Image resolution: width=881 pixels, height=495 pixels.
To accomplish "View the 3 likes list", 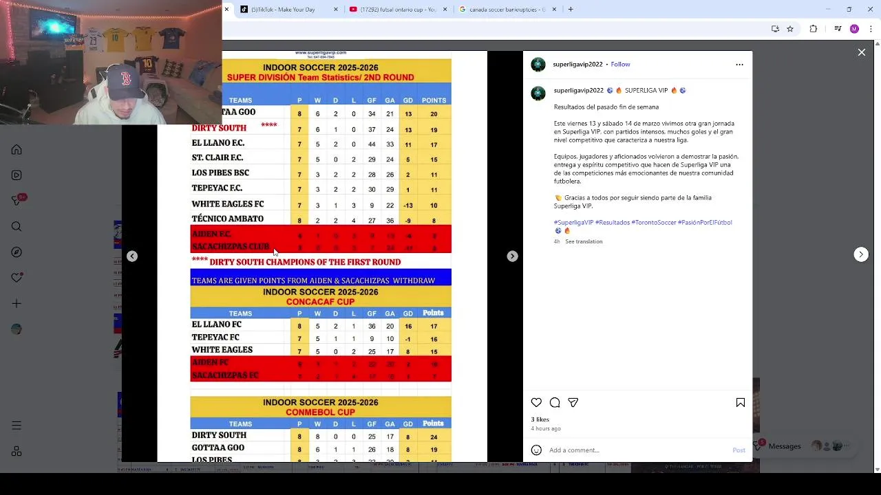I will click(540, 419).
